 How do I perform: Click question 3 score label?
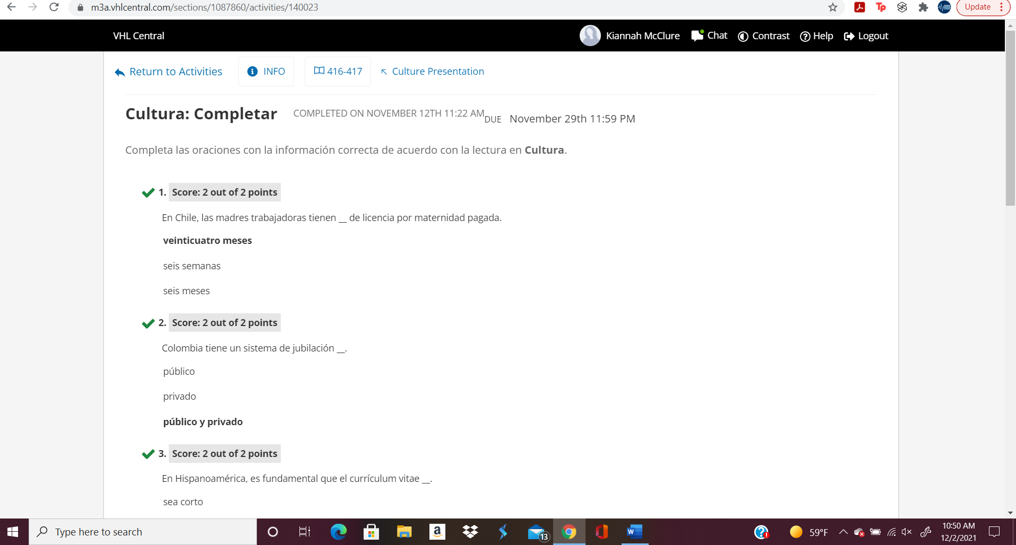225,453
